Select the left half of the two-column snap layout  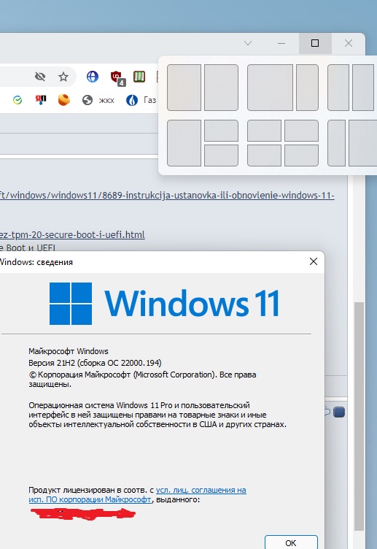click(184, 88)
